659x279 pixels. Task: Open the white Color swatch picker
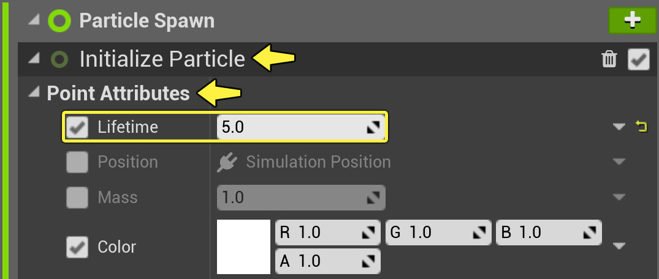click(x=243, y=247)
